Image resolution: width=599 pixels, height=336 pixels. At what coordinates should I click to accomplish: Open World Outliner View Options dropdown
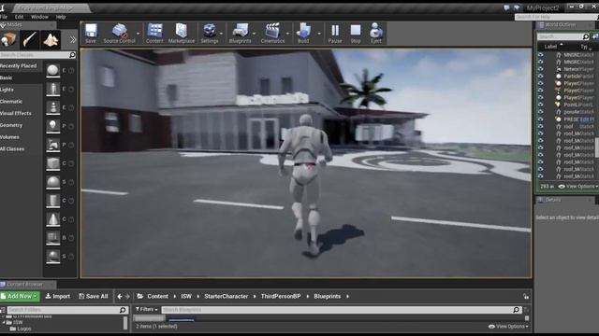point(578,187)
